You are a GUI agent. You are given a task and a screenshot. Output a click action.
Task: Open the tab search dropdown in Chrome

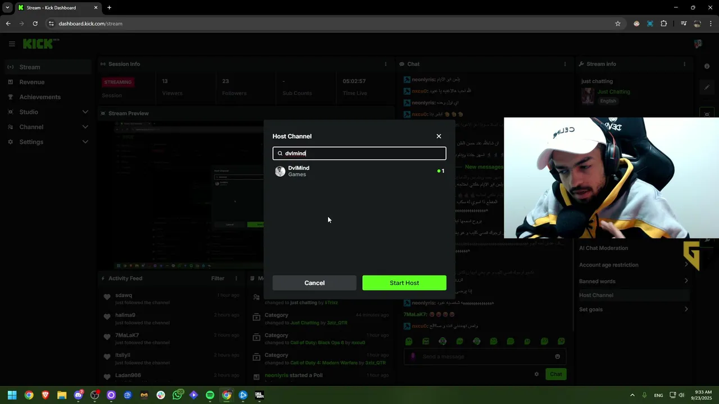pyautogui.click(x=7, y=7)
